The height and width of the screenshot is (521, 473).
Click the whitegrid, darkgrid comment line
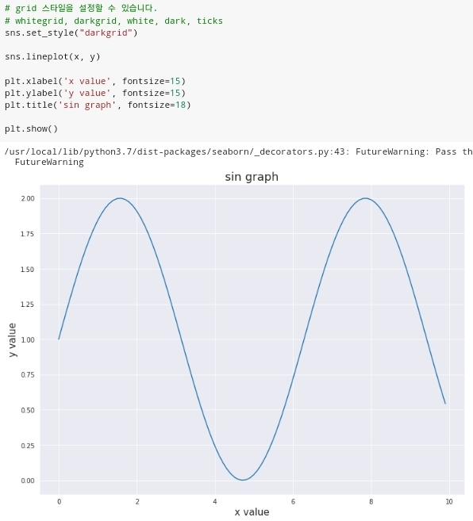point(113,21)
